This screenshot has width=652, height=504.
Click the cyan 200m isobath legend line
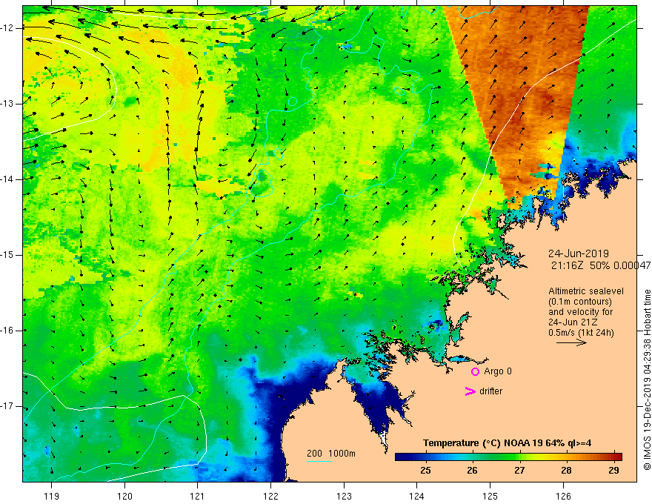[319, 461]
